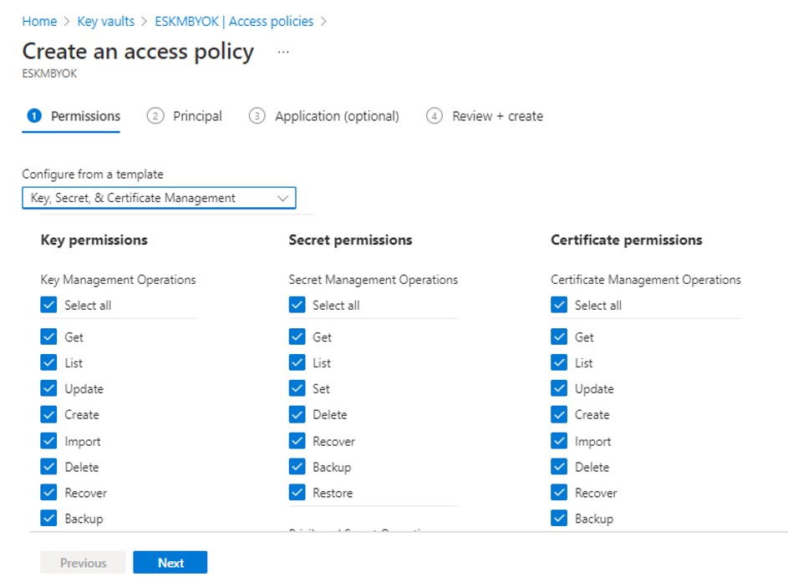Toggle Backup under Certificate permissions
The width and height of the screenshot is (788, 582).
(559, 519)
